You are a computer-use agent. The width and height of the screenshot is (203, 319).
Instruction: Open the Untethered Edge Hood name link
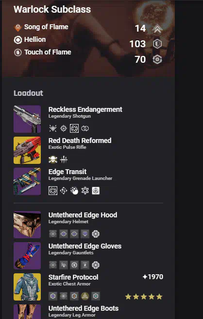tap(83, 215)
